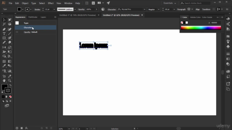Click the Add New Effect fx button
Viewport: 232px width, 130px height.
pos(26,128)
